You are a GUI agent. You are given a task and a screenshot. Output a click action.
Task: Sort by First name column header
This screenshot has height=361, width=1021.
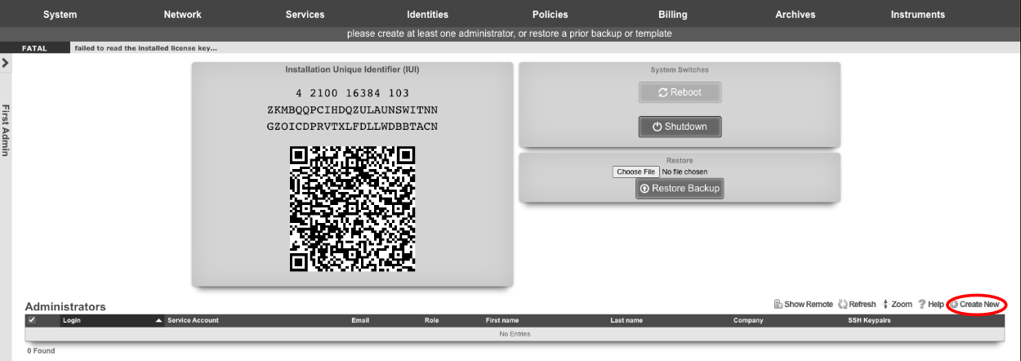502,320
